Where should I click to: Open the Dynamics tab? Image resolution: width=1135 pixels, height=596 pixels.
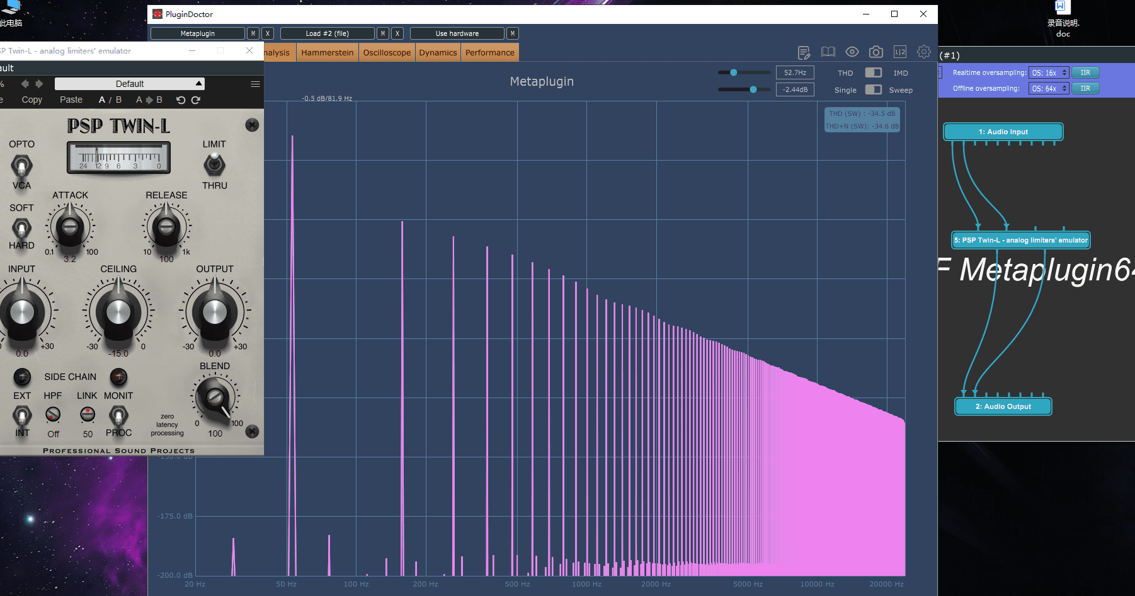[x=438, y=52]
